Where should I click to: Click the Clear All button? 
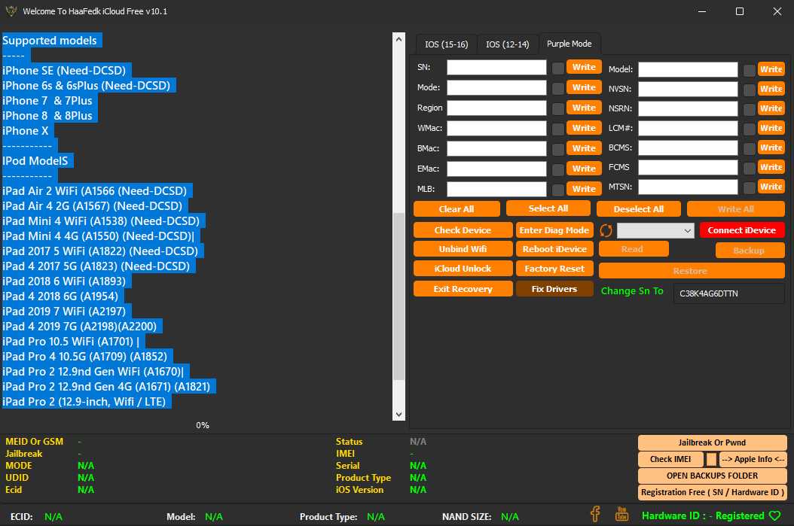pos(457,209)
